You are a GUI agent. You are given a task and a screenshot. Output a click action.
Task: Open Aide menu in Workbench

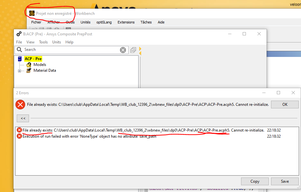(x=161, y=22)
